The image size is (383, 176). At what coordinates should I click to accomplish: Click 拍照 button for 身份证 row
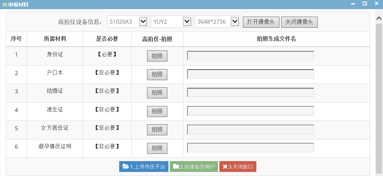(x=157, y=56)
